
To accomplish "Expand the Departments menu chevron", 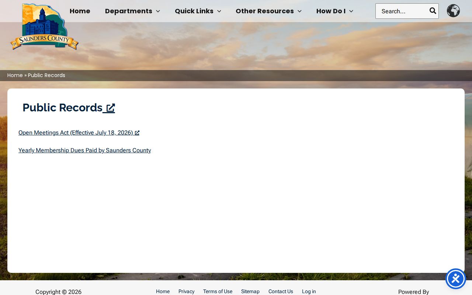I will point(158,11).
